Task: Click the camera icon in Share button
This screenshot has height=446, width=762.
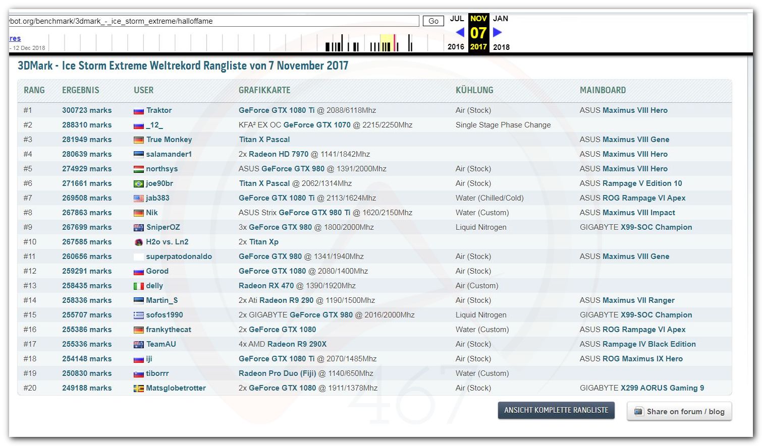Action: (638, 411)
